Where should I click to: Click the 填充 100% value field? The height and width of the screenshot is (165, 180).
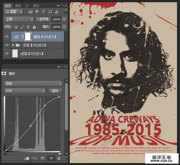click(56, 27)
